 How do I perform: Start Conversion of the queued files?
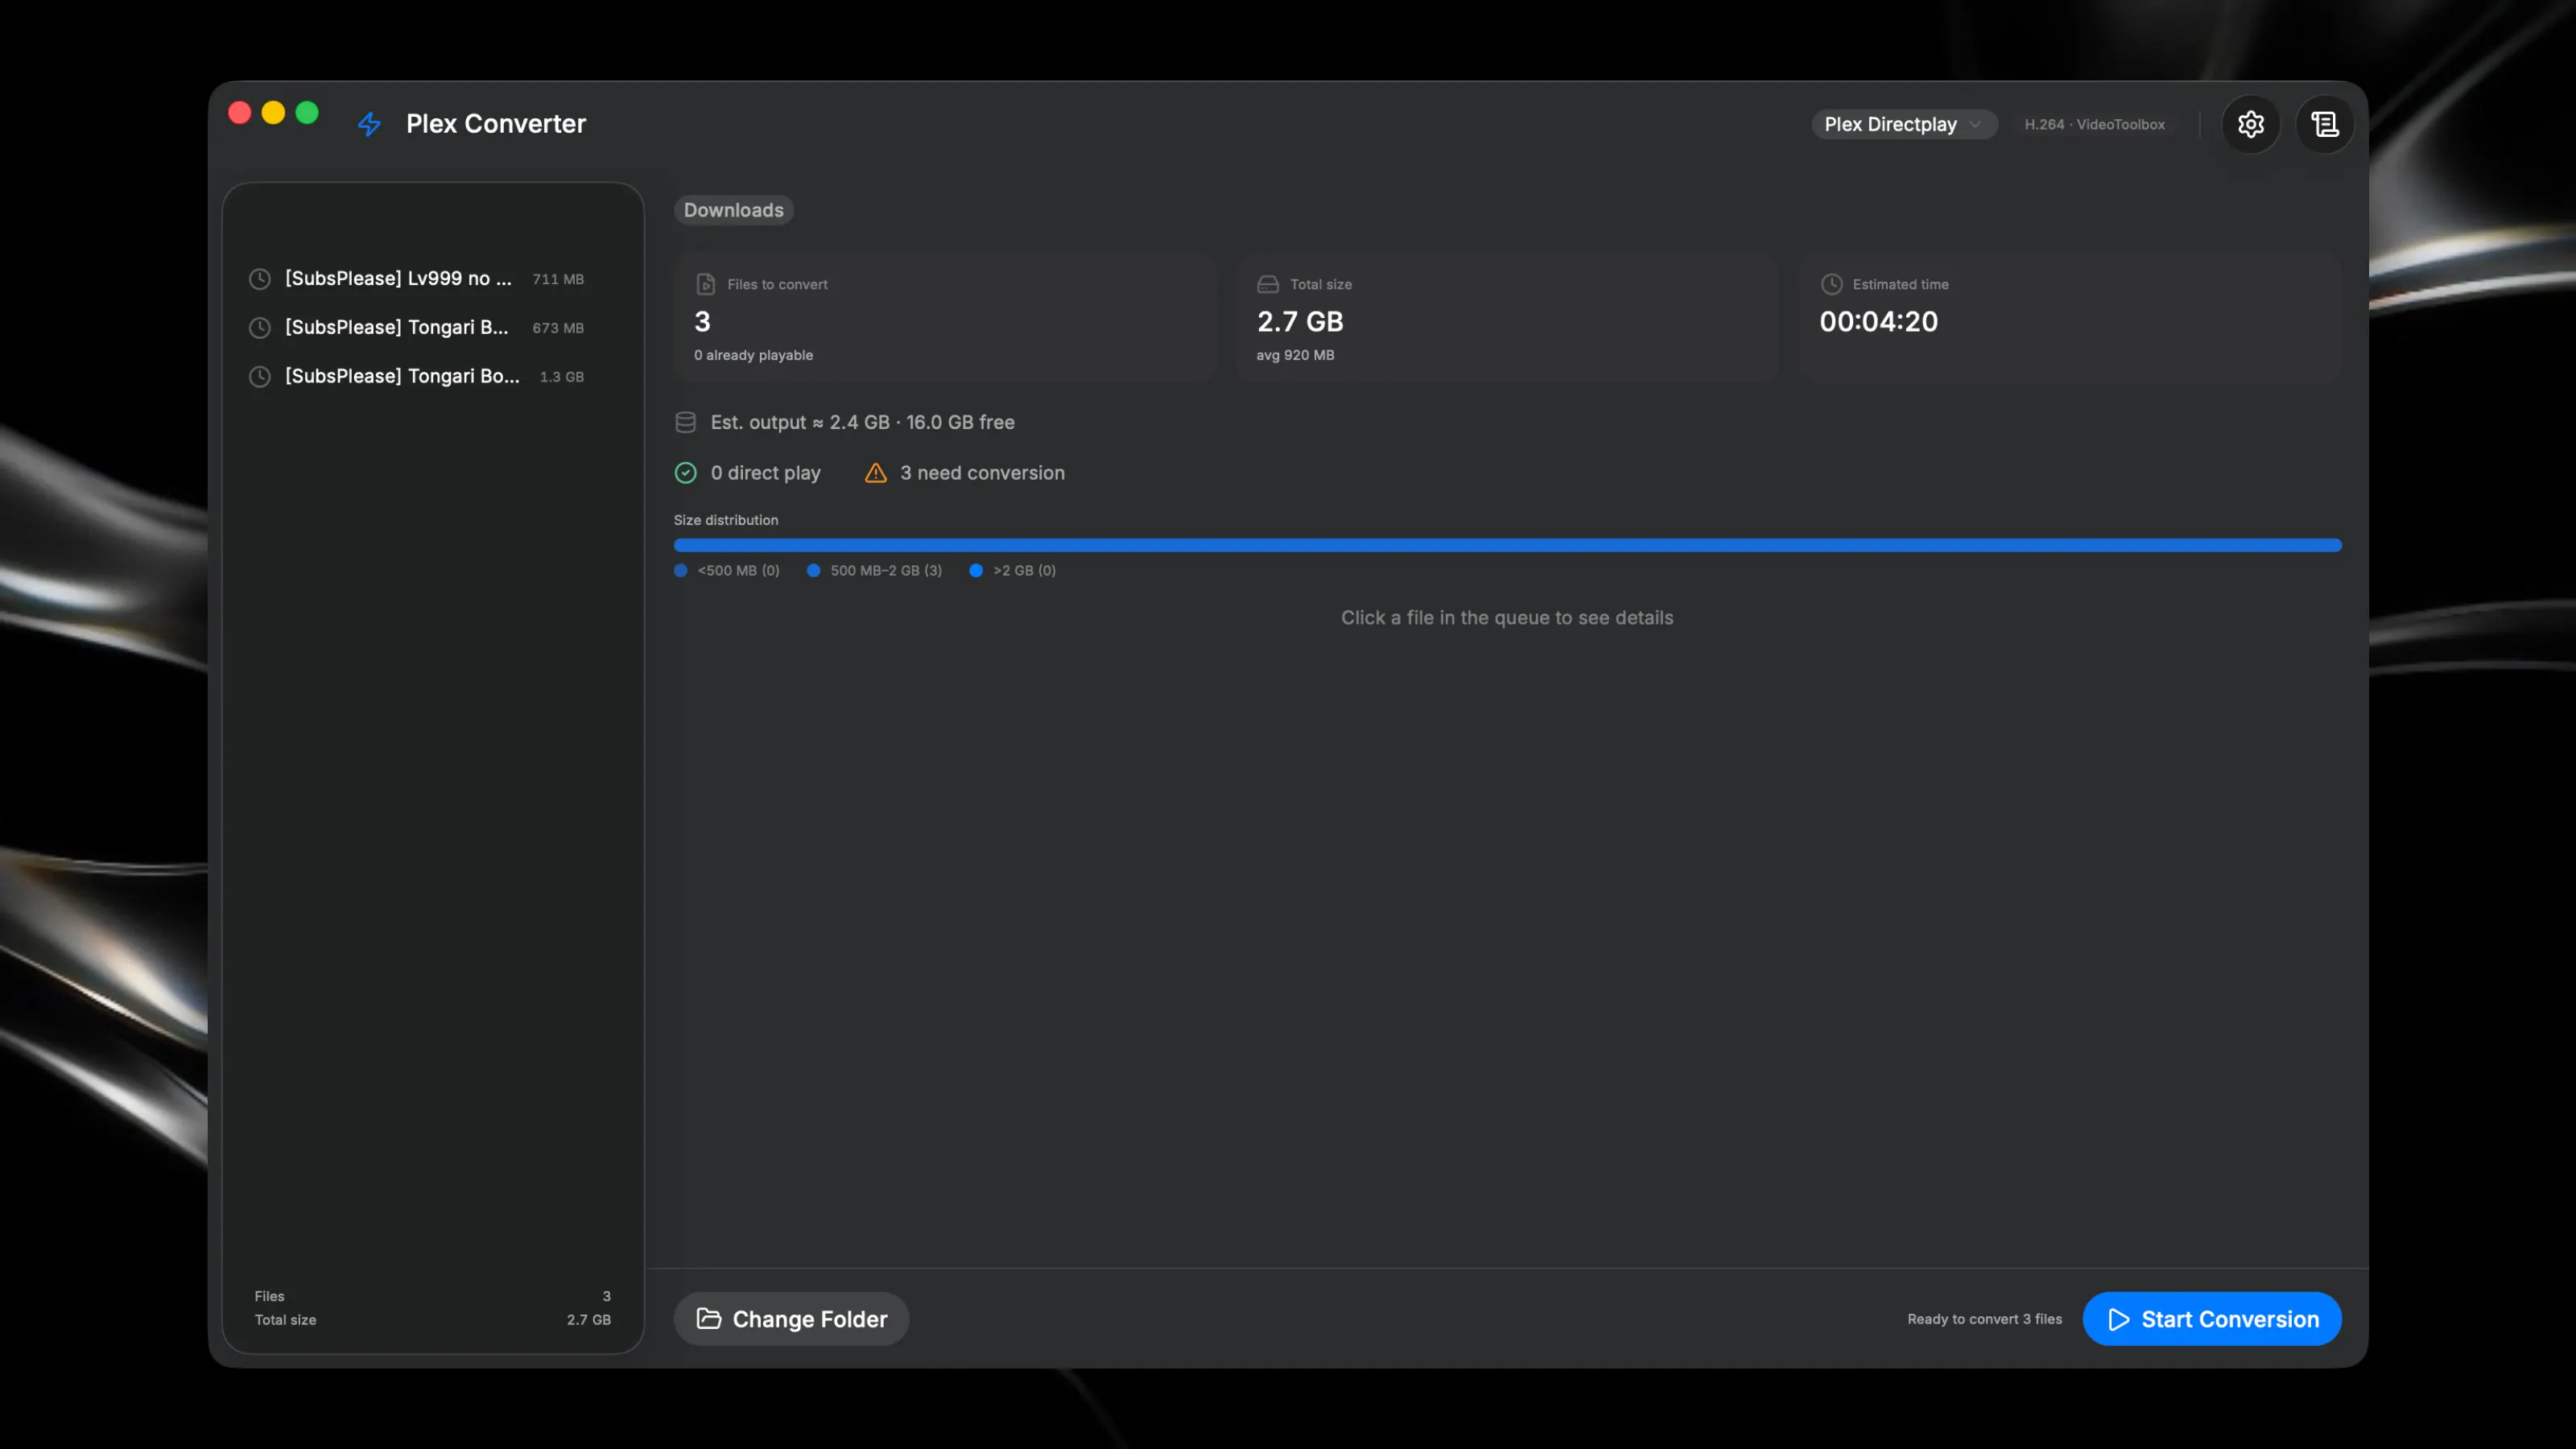[x=2211, y=1318]
